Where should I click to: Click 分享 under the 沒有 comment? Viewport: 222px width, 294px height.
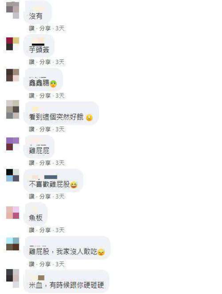coord(45,29)
